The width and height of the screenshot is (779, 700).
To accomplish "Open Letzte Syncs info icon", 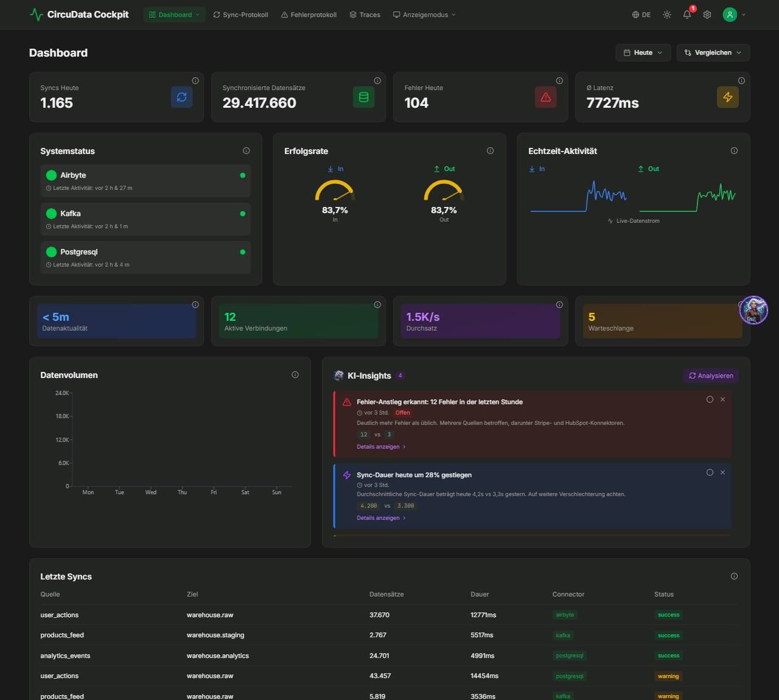I will pyautogui.click(x=735, y=576).
